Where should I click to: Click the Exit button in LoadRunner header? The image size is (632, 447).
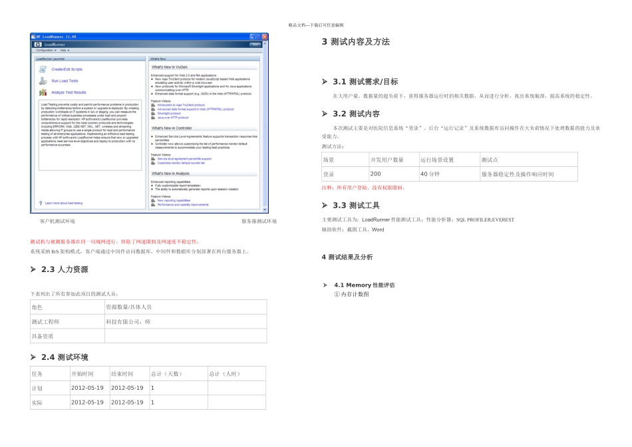click(x=255, y=45)
